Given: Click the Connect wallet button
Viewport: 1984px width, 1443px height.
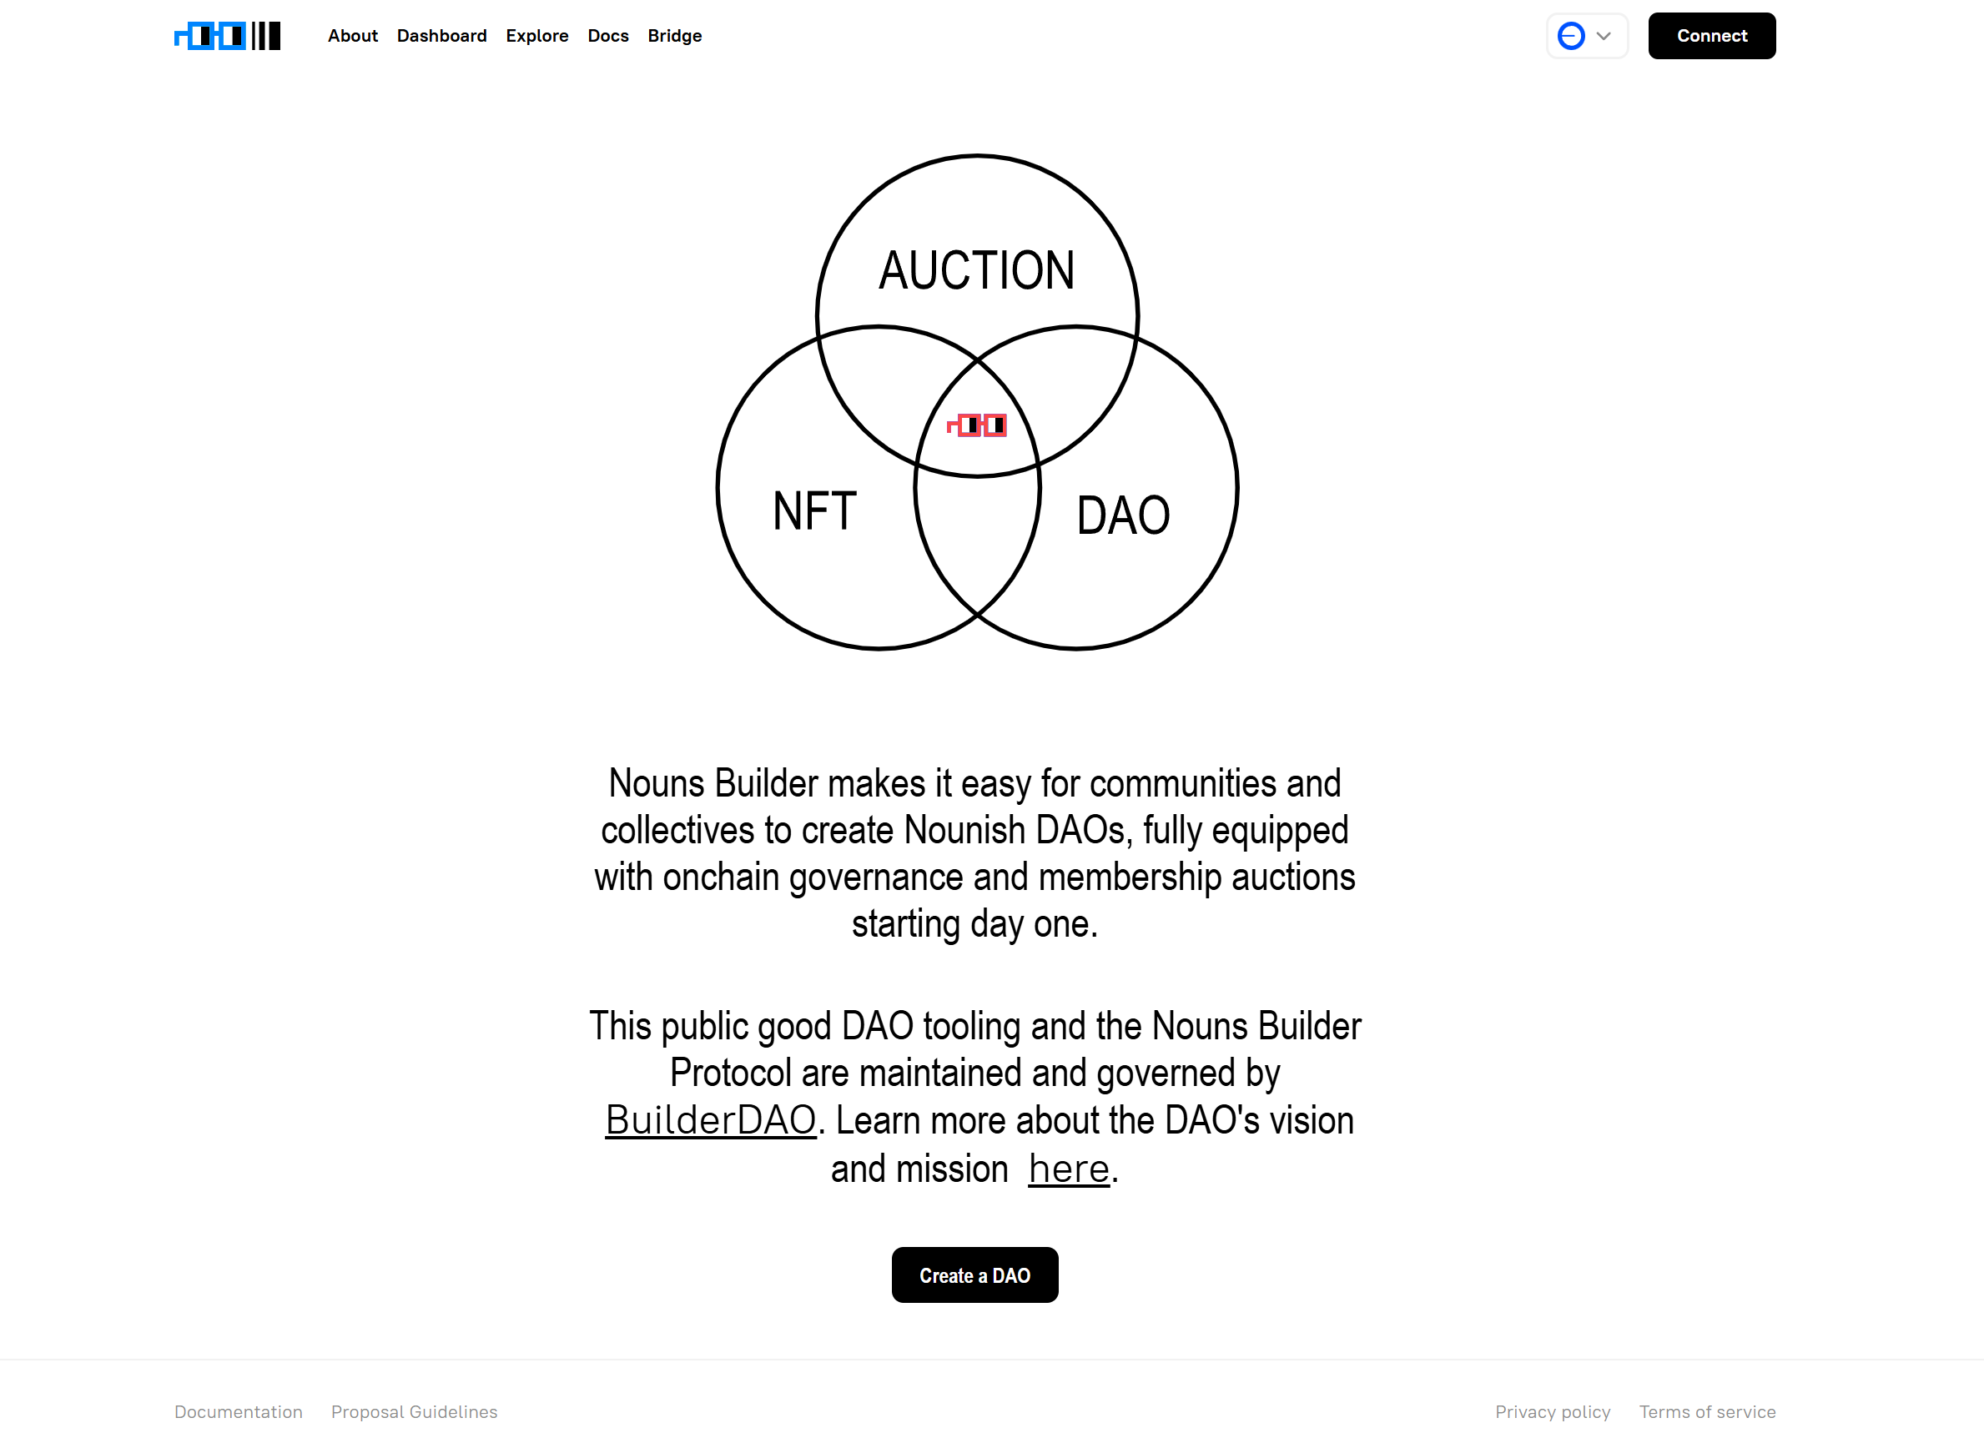Looking at the screenshot, I should pyautogui.click(x=1710, y=36).
